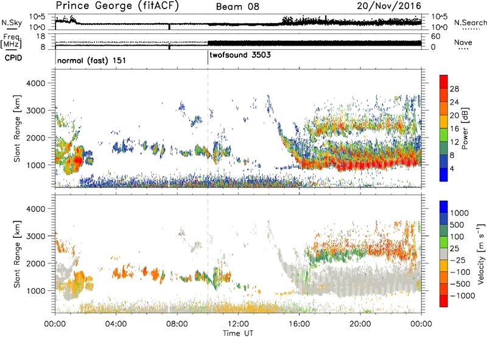Click the 4 value on the Power colorbar
The height and width of the screenshot is (337, 487).
452,169
